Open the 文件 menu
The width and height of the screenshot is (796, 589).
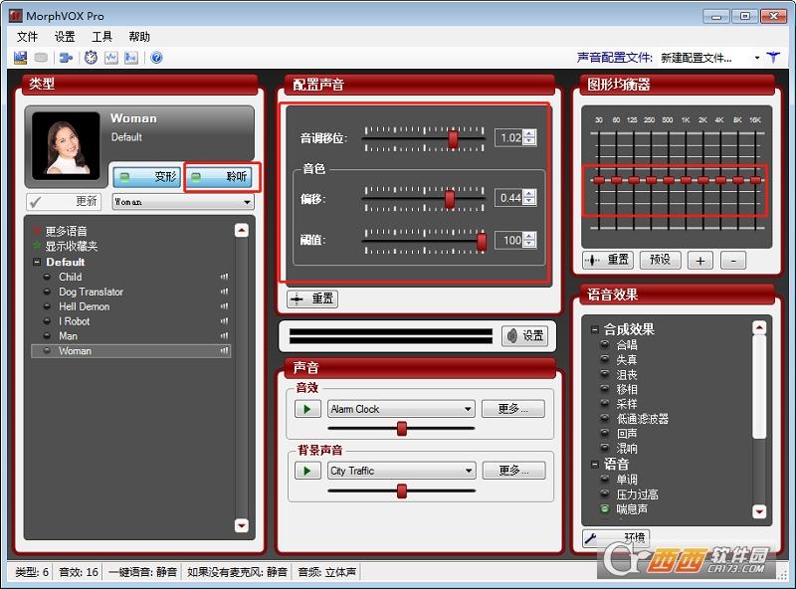point(28,37)
